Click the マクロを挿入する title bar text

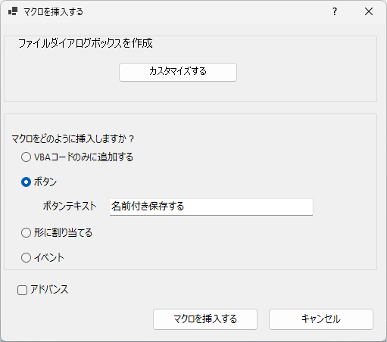[53, 11]
